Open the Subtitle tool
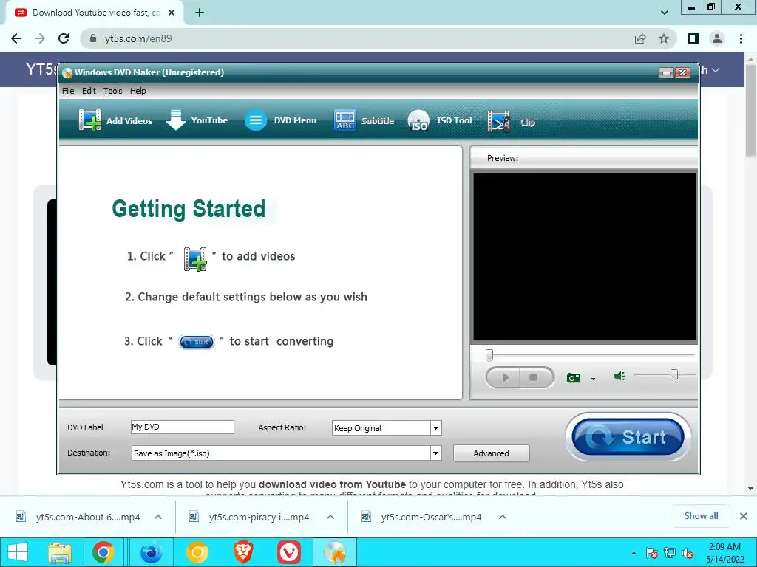This screenshot has width=757, height=567. click(x=364, y=120)
